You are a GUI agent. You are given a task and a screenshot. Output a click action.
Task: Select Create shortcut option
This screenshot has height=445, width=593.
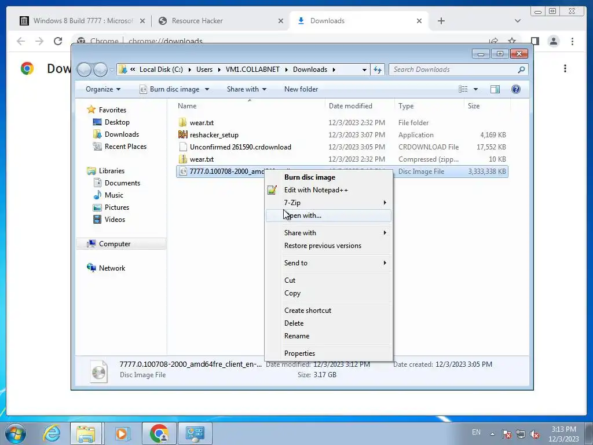point(329,311)
